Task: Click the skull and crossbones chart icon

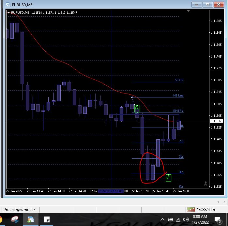Action: click(205, 183)
